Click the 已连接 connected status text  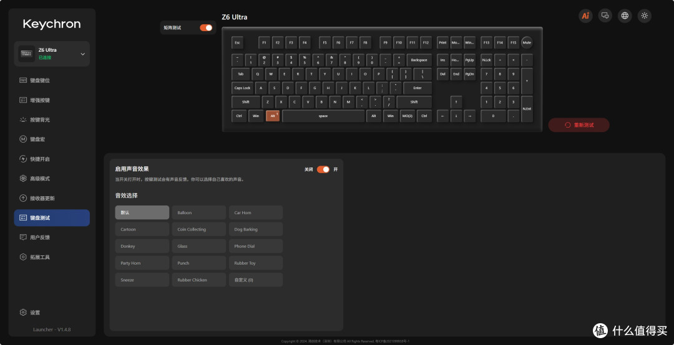coord(45,57)
